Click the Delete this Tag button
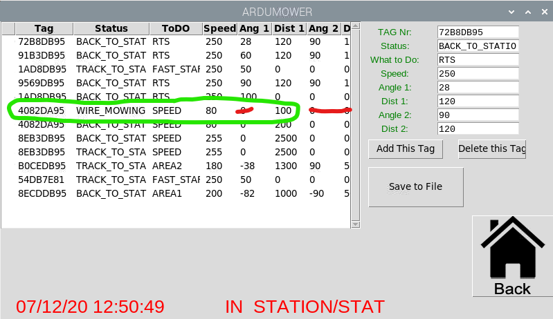 492,148
